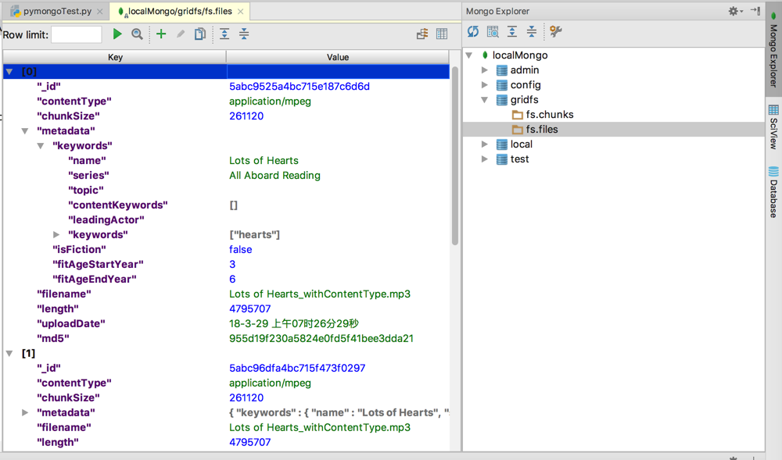Switch to the pymongoTest.py tab
782x460 pixels.
tap(52, 12)
